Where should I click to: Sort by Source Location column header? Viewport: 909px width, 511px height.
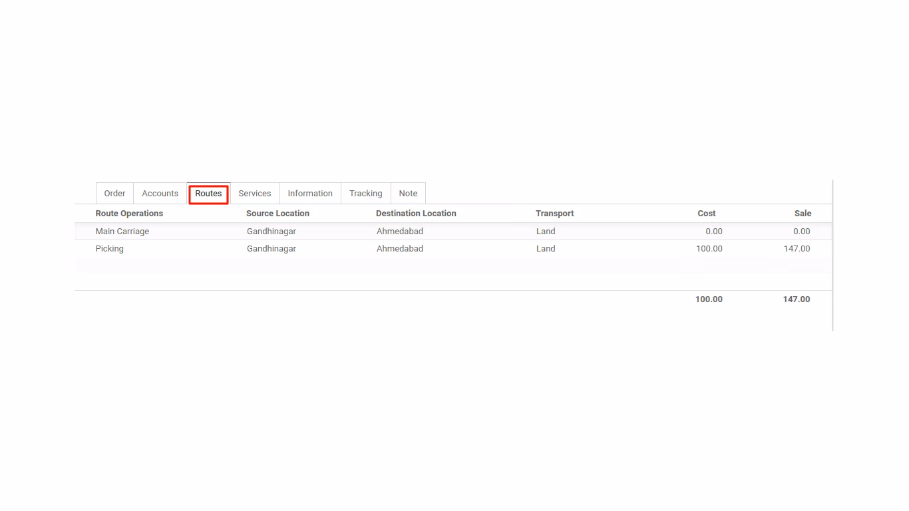pyautogui.click(x=277, y=214)
